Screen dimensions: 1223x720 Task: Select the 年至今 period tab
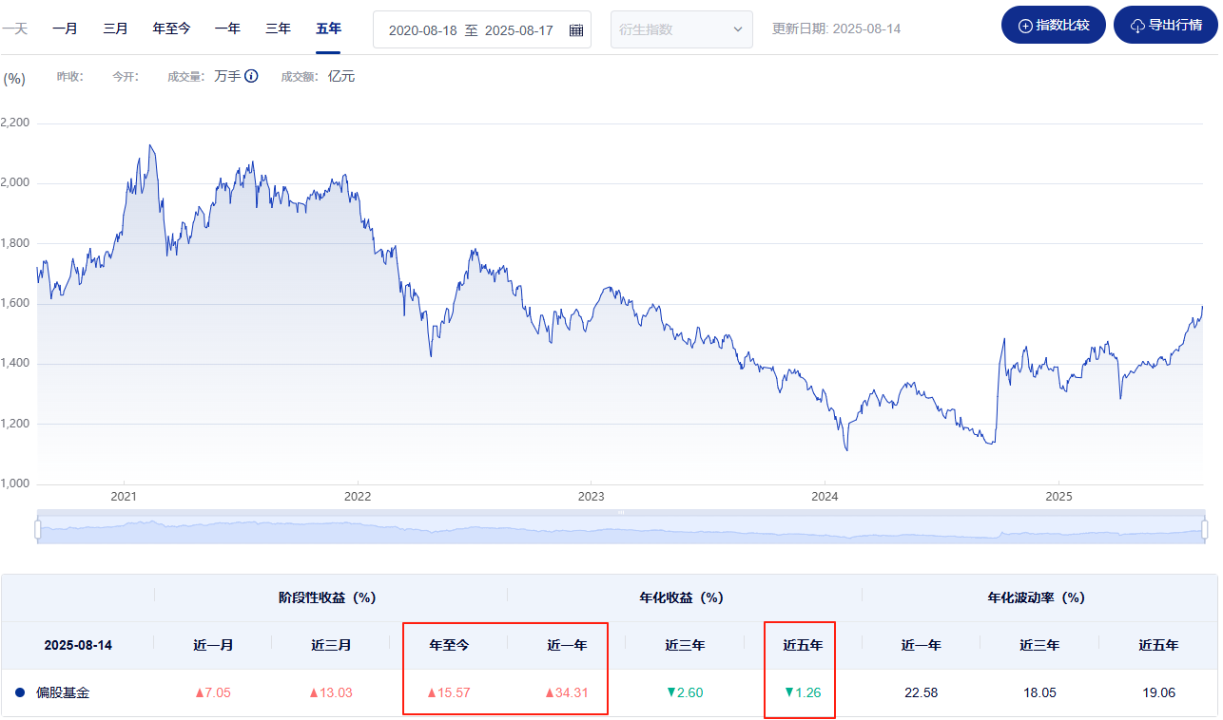pos(171,28)
